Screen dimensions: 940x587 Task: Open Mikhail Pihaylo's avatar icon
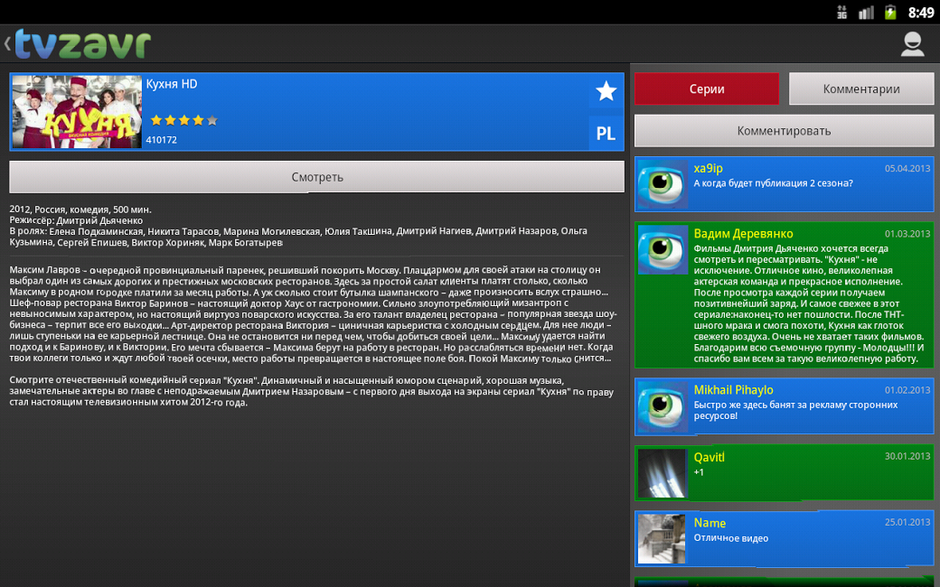[x=663, y=406]
